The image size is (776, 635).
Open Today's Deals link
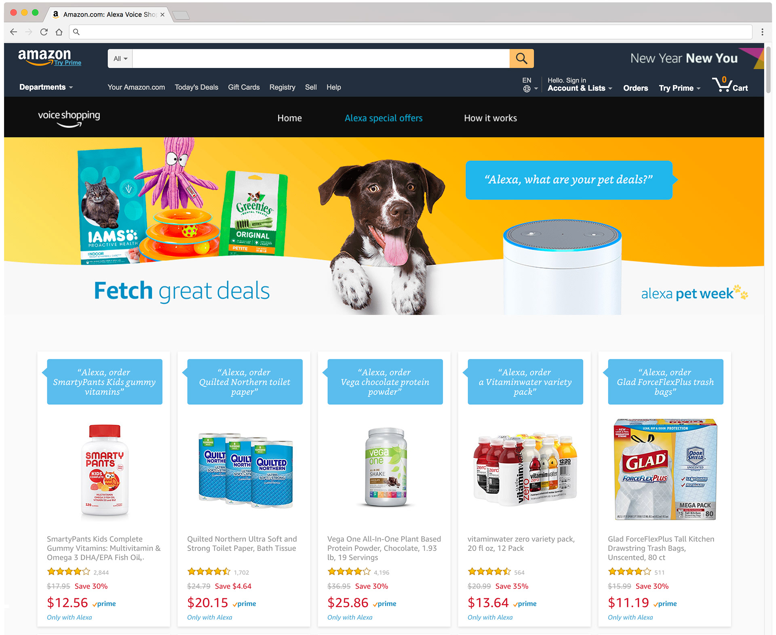[x=196, y=87]
